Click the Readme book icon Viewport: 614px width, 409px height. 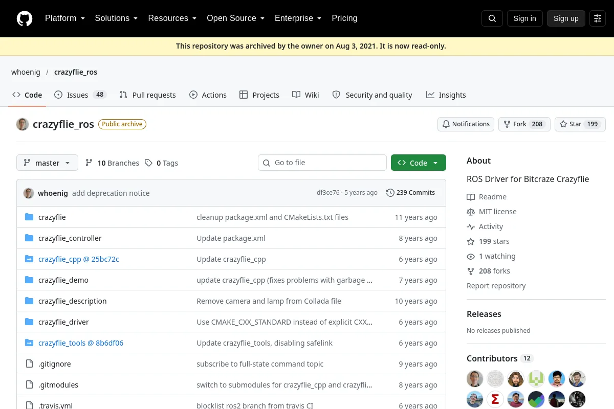pyautogui.click(x=471, y=197)
